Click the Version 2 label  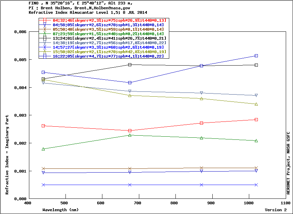pyautogui.click(x=275, y=210)
